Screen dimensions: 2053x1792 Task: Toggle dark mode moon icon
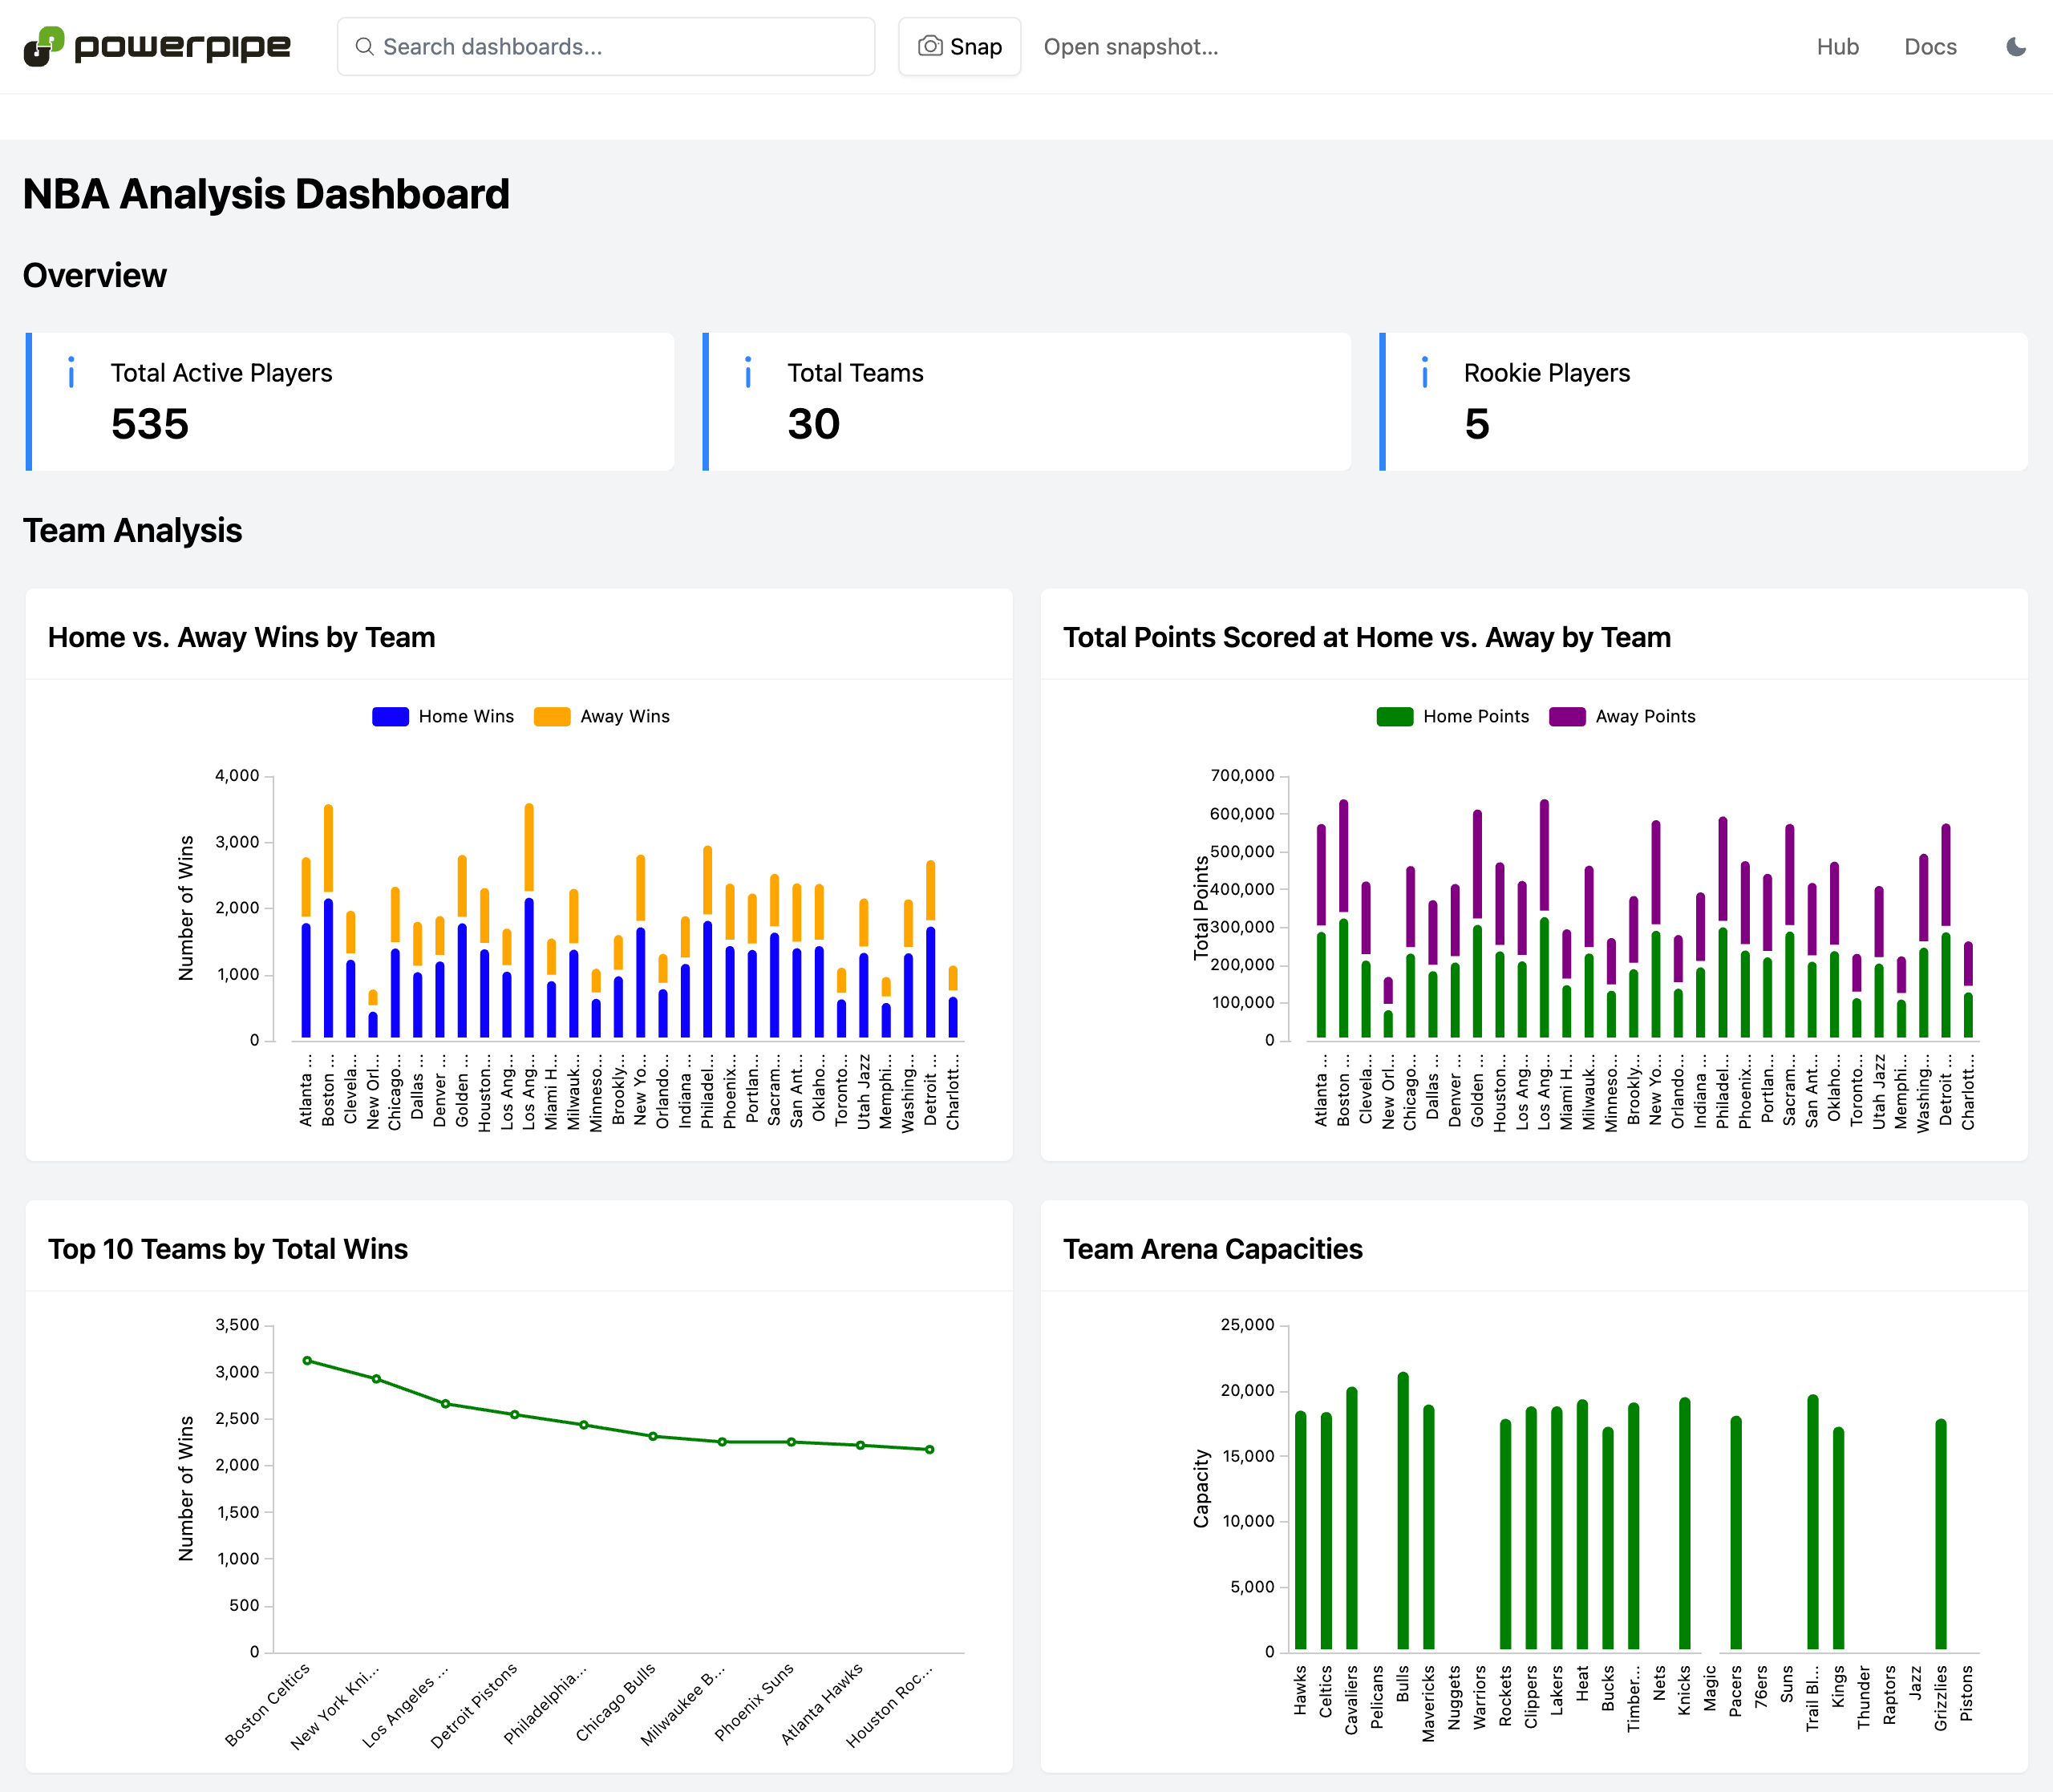(x=2016, y=47)
